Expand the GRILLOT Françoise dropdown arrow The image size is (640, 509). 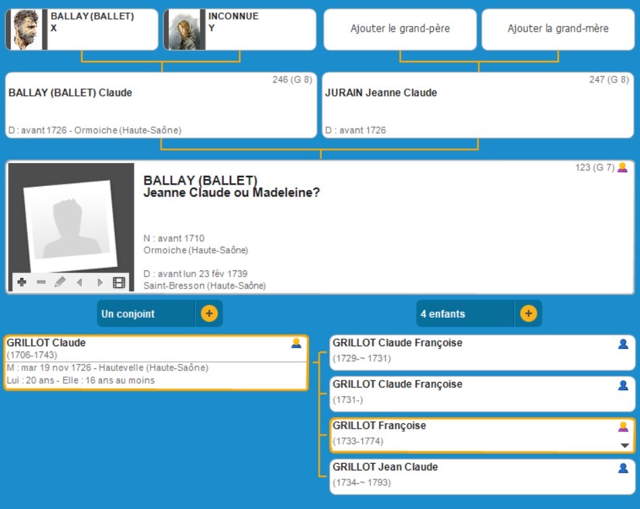pyautogui.click(x=624, y=445)
